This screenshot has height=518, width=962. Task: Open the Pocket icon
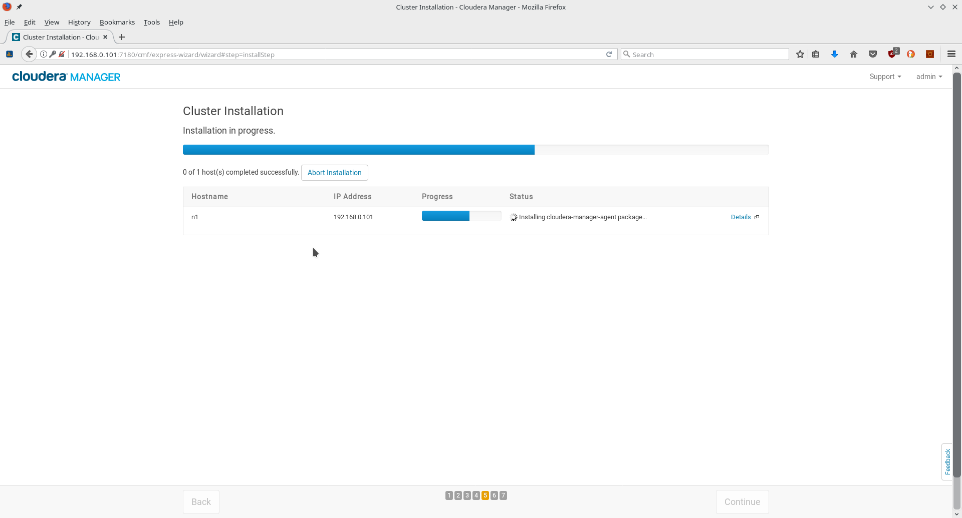click(x=873, y=54)
